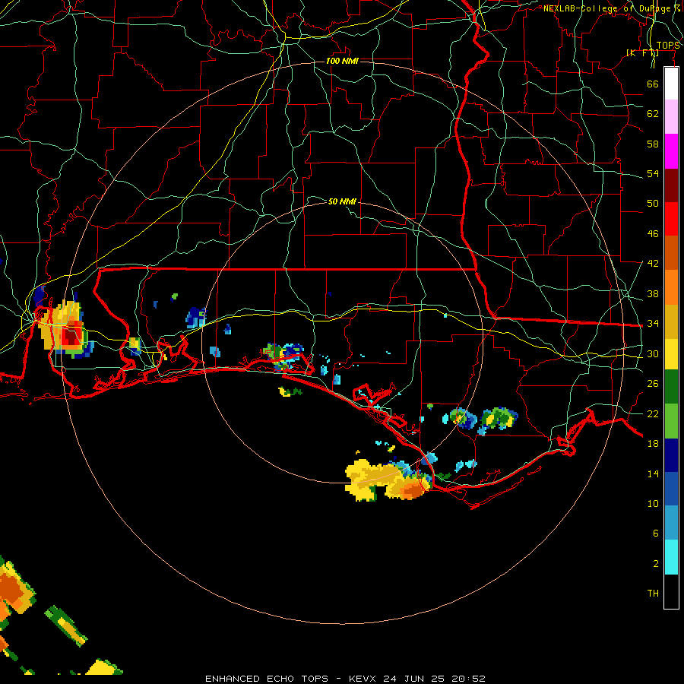Click the 10 value on the legend
Image resolution: width=684 pixels, height=684 pixels.
tap(653, 503)
